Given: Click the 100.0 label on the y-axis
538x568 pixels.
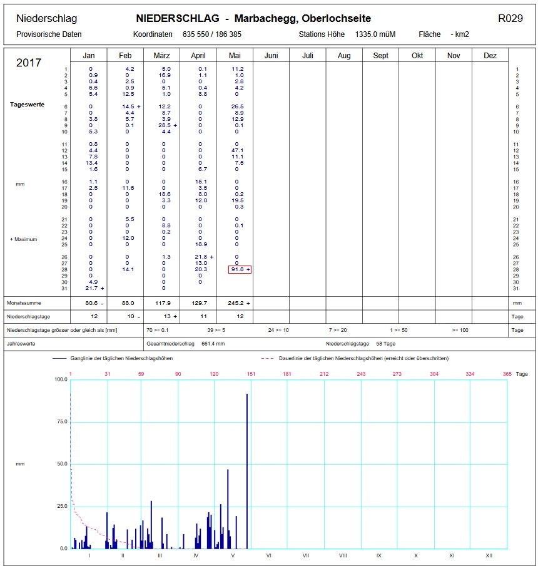Looking at the screenshot, I should coord(61,380).
